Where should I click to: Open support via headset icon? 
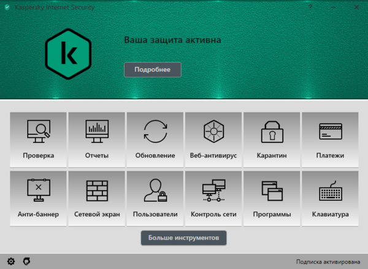tap(26, 261)
